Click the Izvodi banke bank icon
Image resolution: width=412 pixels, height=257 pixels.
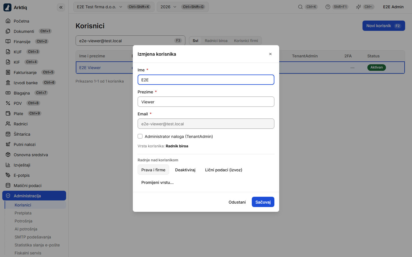tap(8, 83)
